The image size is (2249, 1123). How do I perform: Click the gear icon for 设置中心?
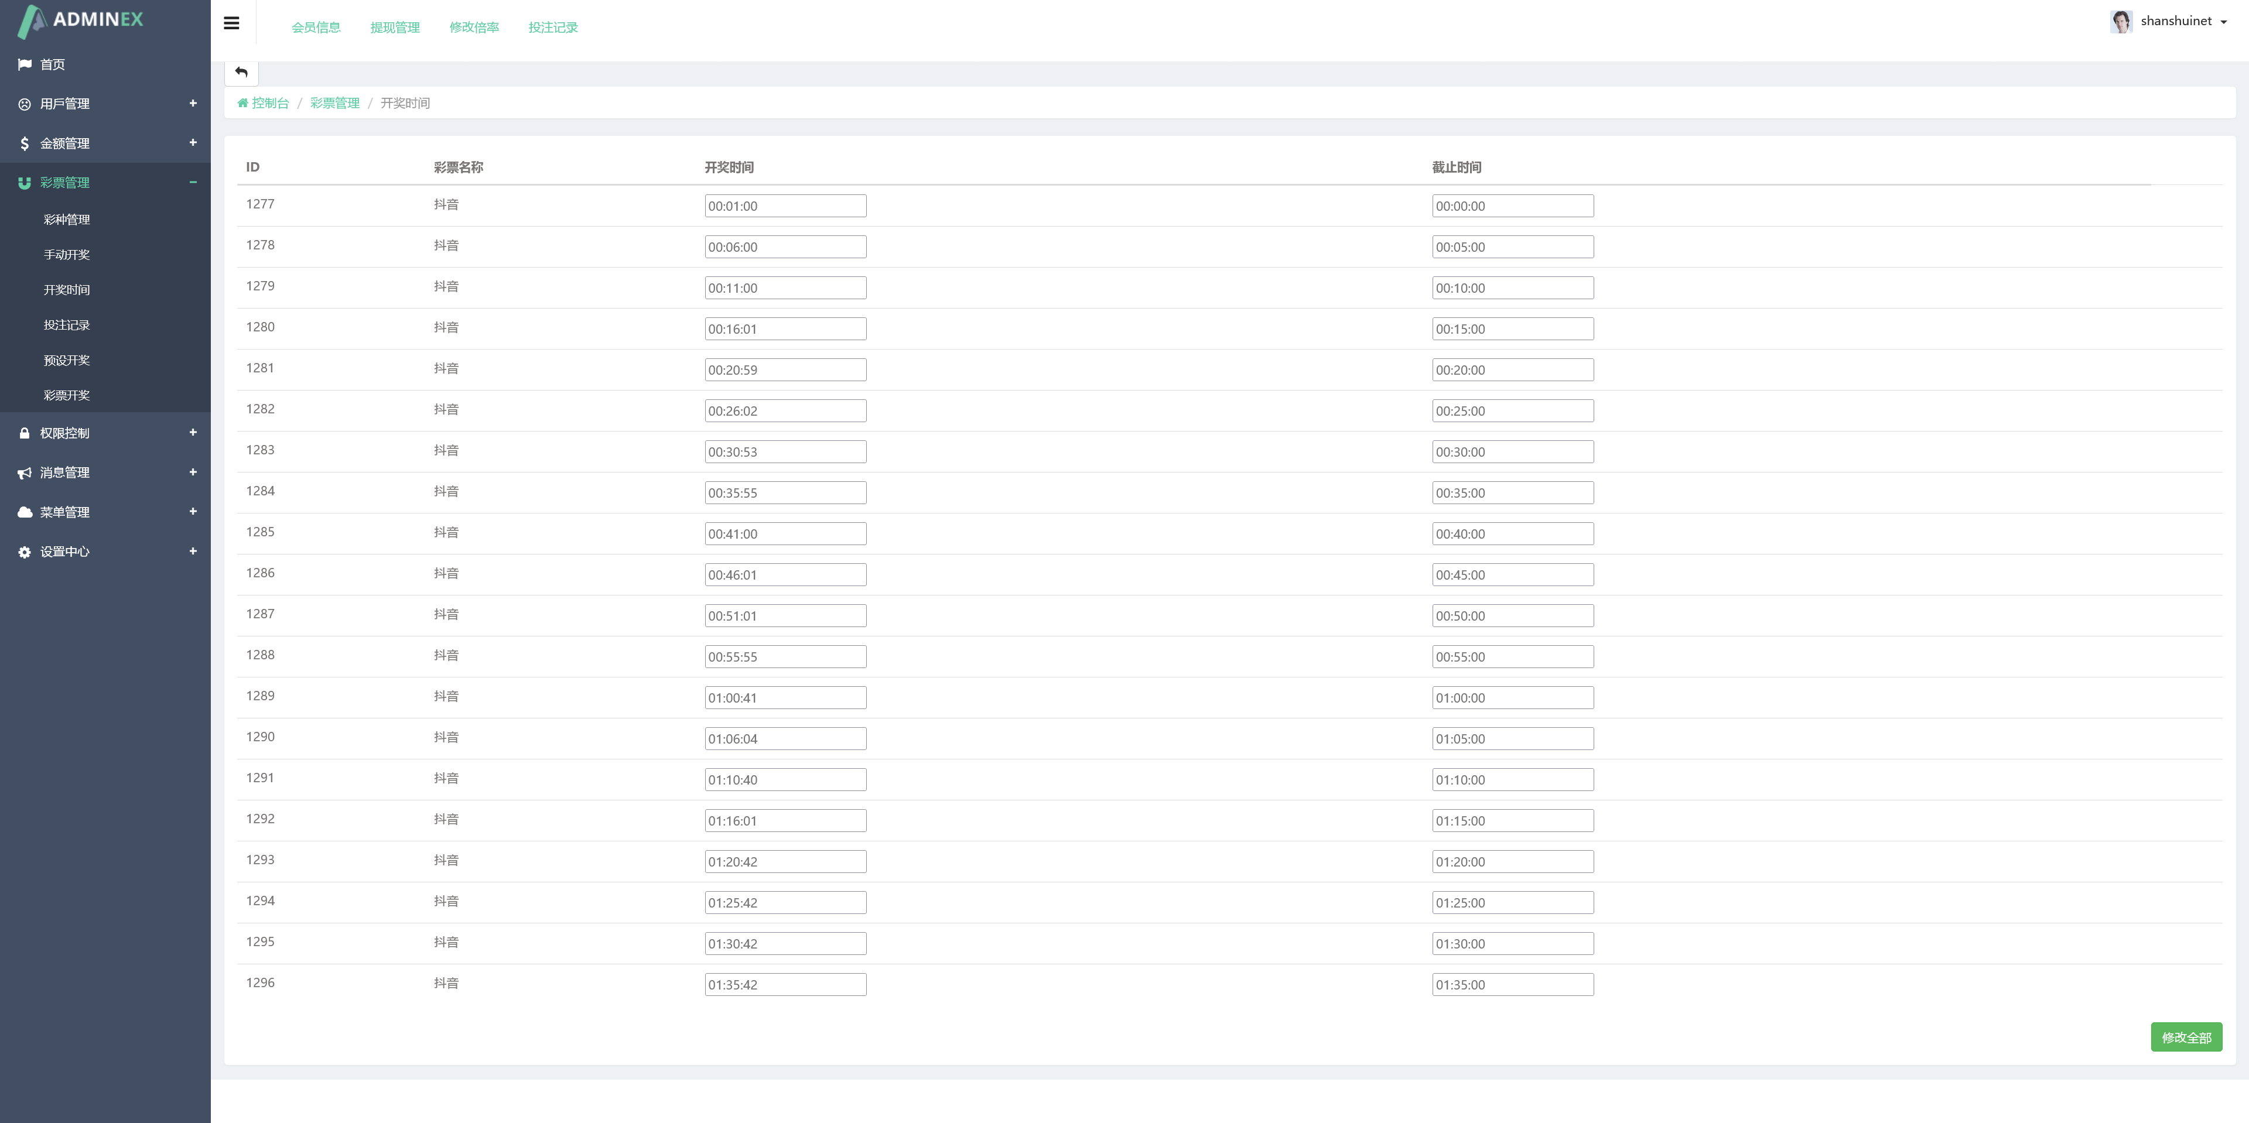coord(25,552)
